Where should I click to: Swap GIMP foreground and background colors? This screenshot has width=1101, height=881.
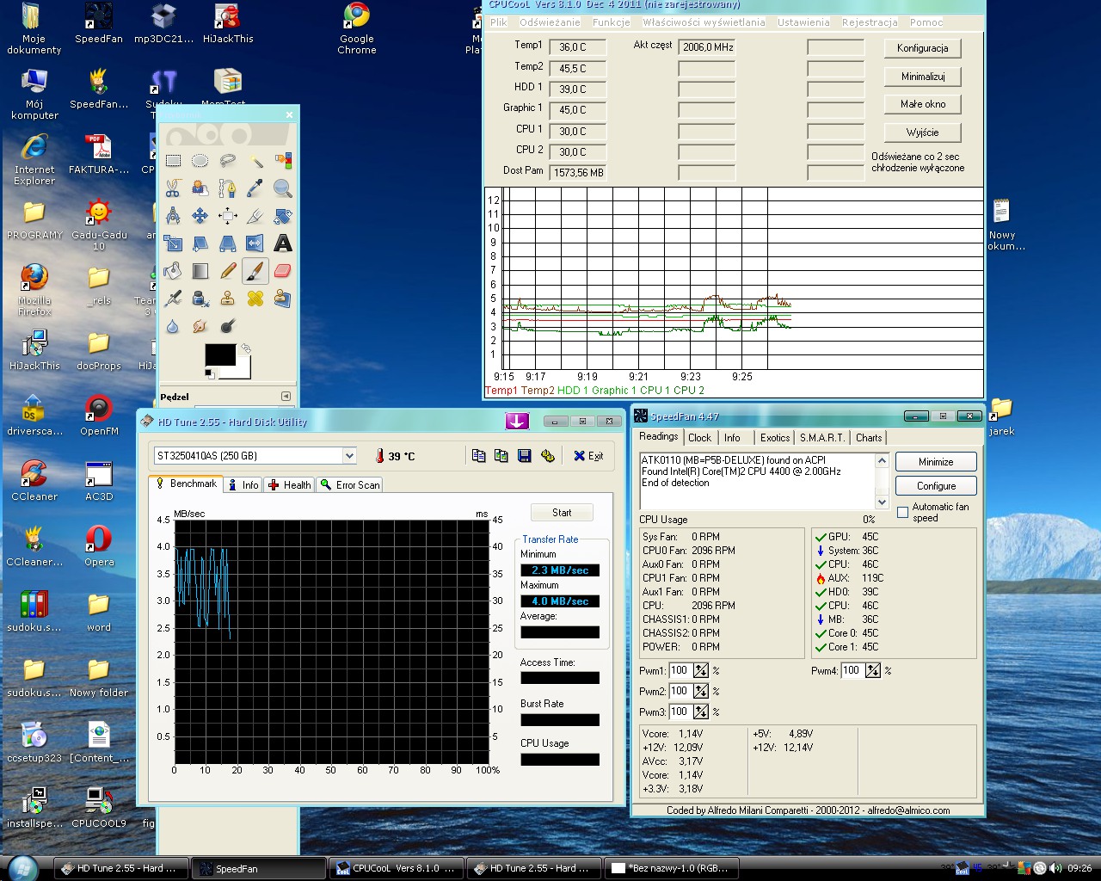246,348
